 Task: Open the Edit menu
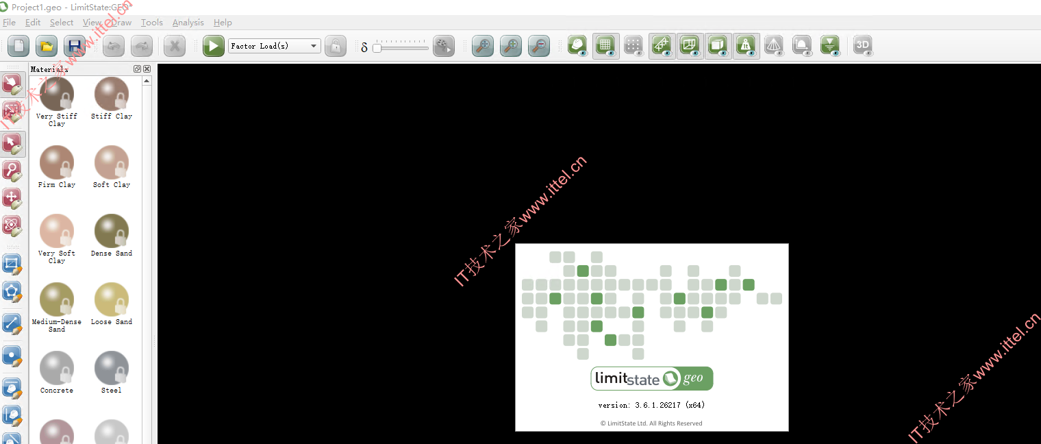(33, 23)
